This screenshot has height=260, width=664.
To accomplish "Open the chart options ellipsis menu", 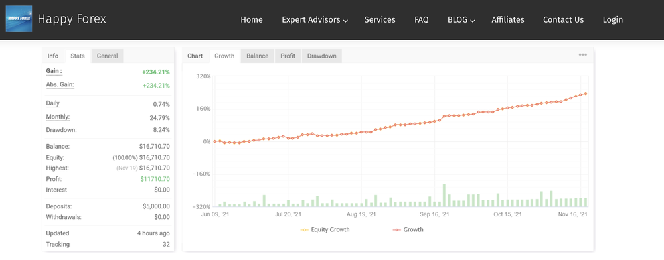I will [583, 55].
